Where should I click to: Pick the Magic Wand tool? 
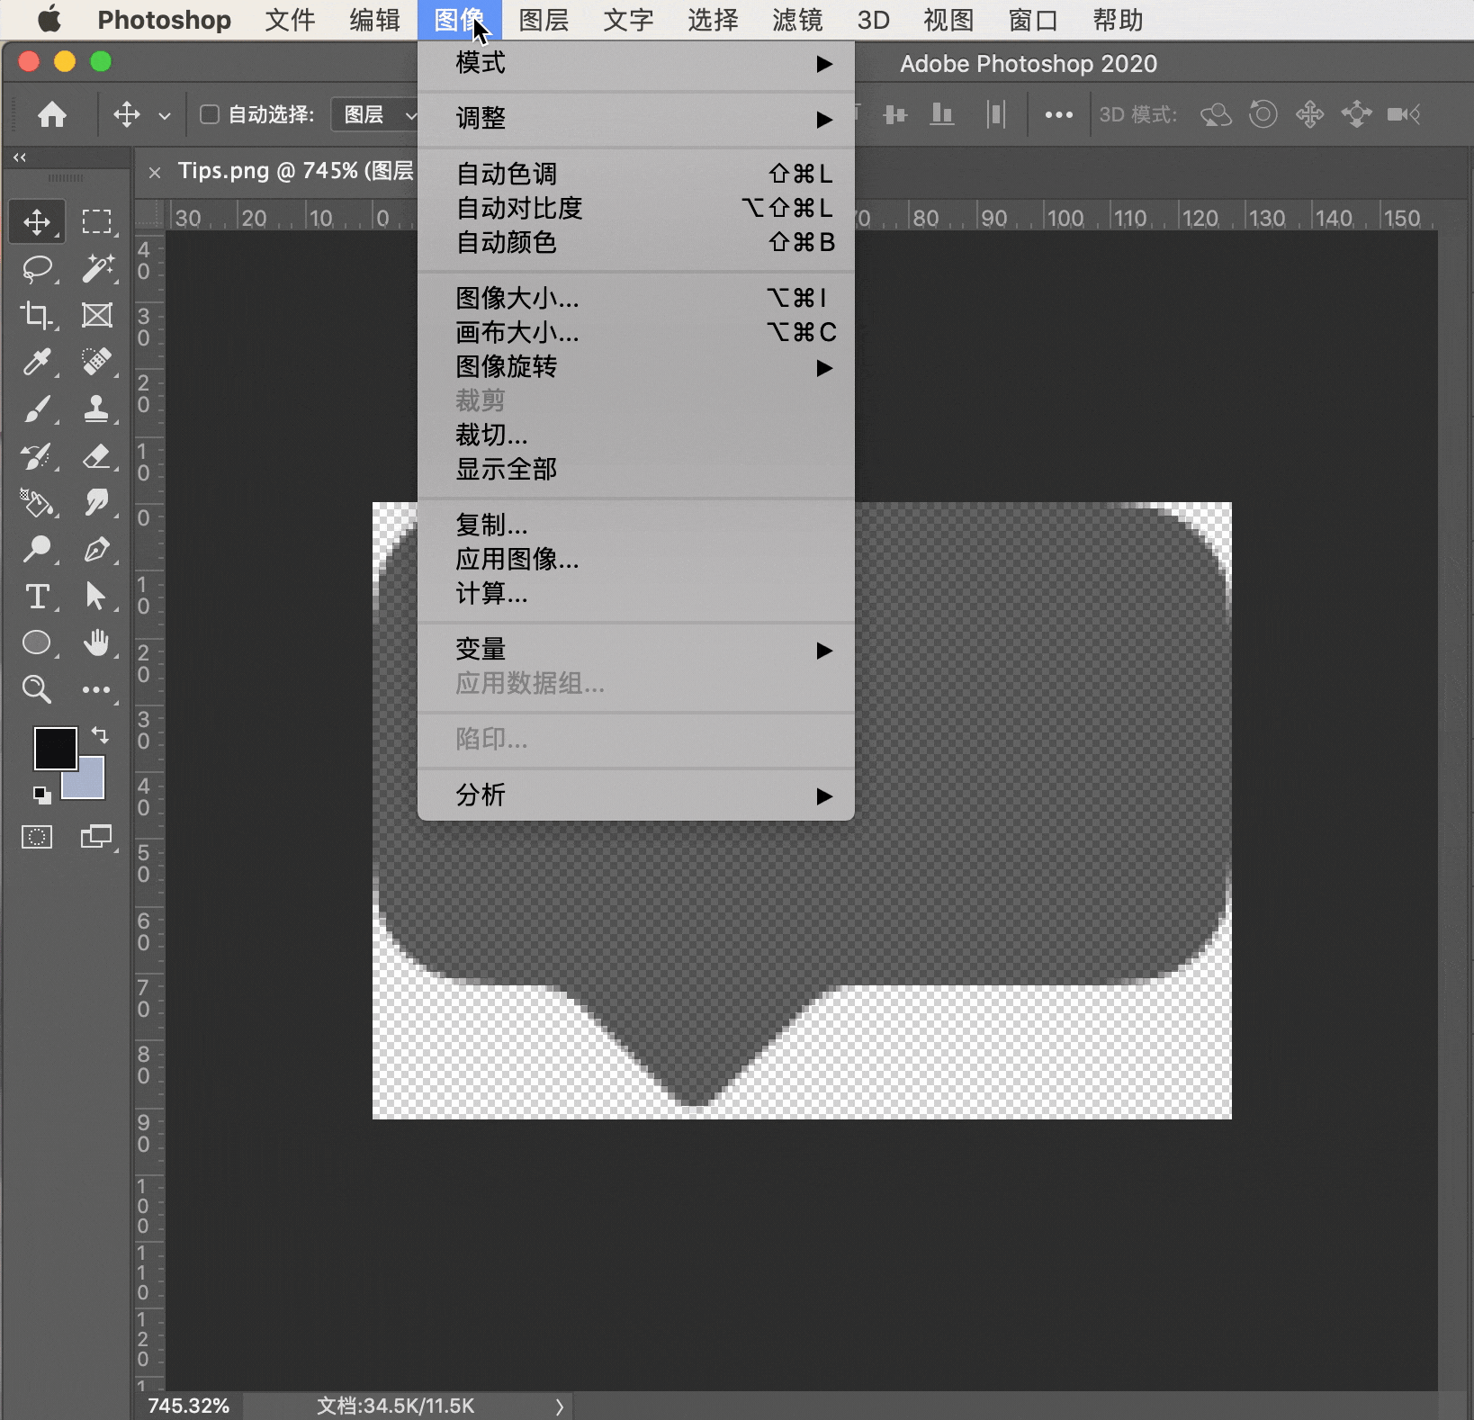pyautogui.click(x=96, y=268)
